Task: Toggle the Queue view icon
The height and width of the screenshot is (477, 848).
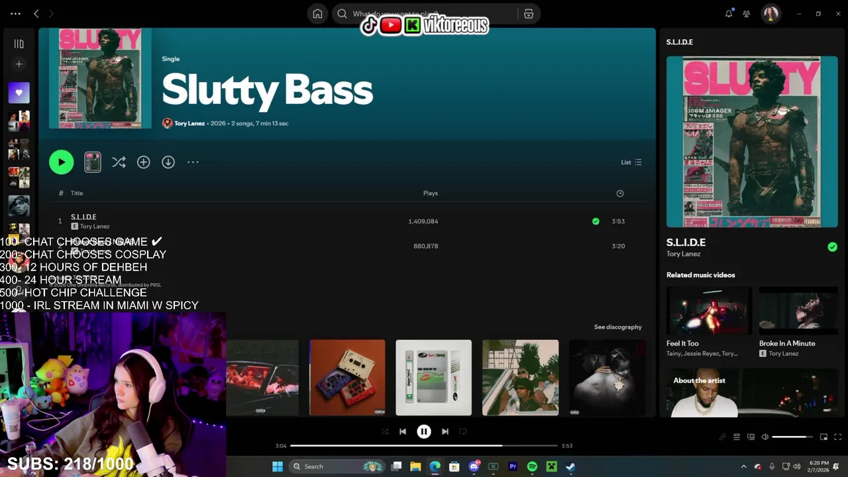Action: pos(736,437)
